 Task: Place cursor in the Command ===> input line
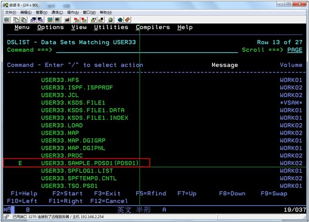tap(147, 50)
